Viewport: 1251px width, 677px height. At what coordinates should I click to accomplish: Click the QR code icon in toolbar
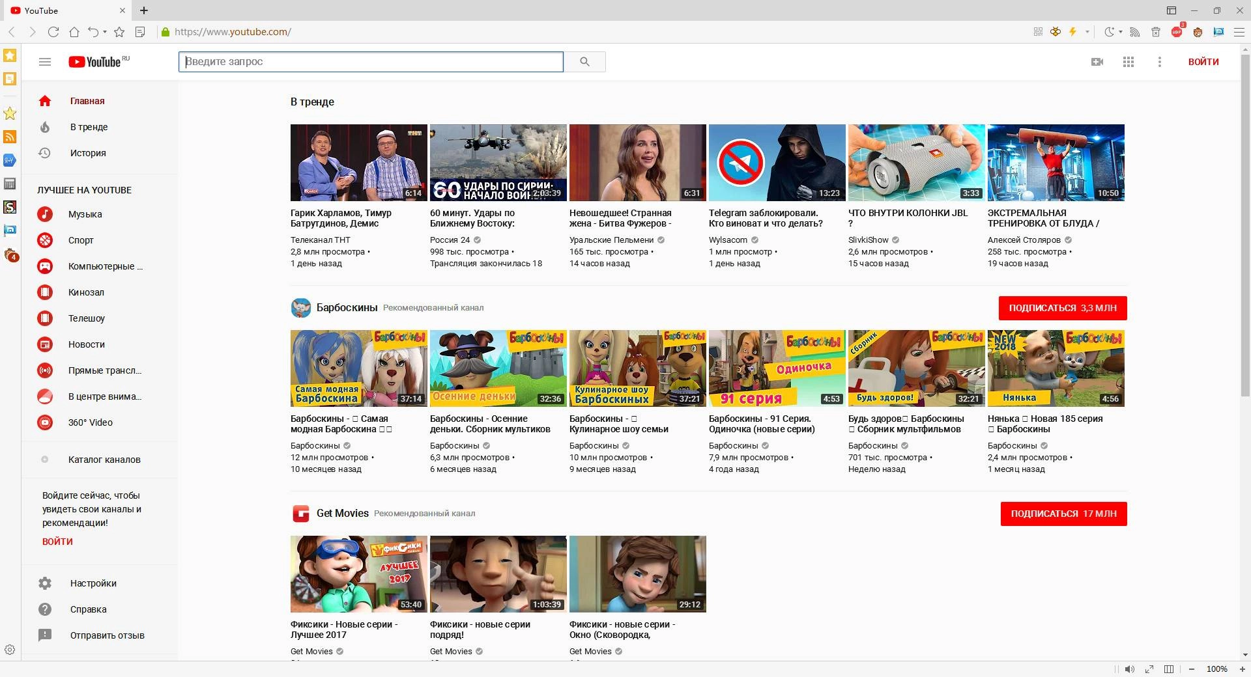pos(1038,31)
